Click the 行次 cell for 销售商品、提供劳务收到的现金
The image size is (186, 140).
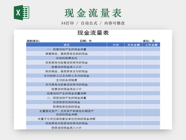click(x=116, y=54)
